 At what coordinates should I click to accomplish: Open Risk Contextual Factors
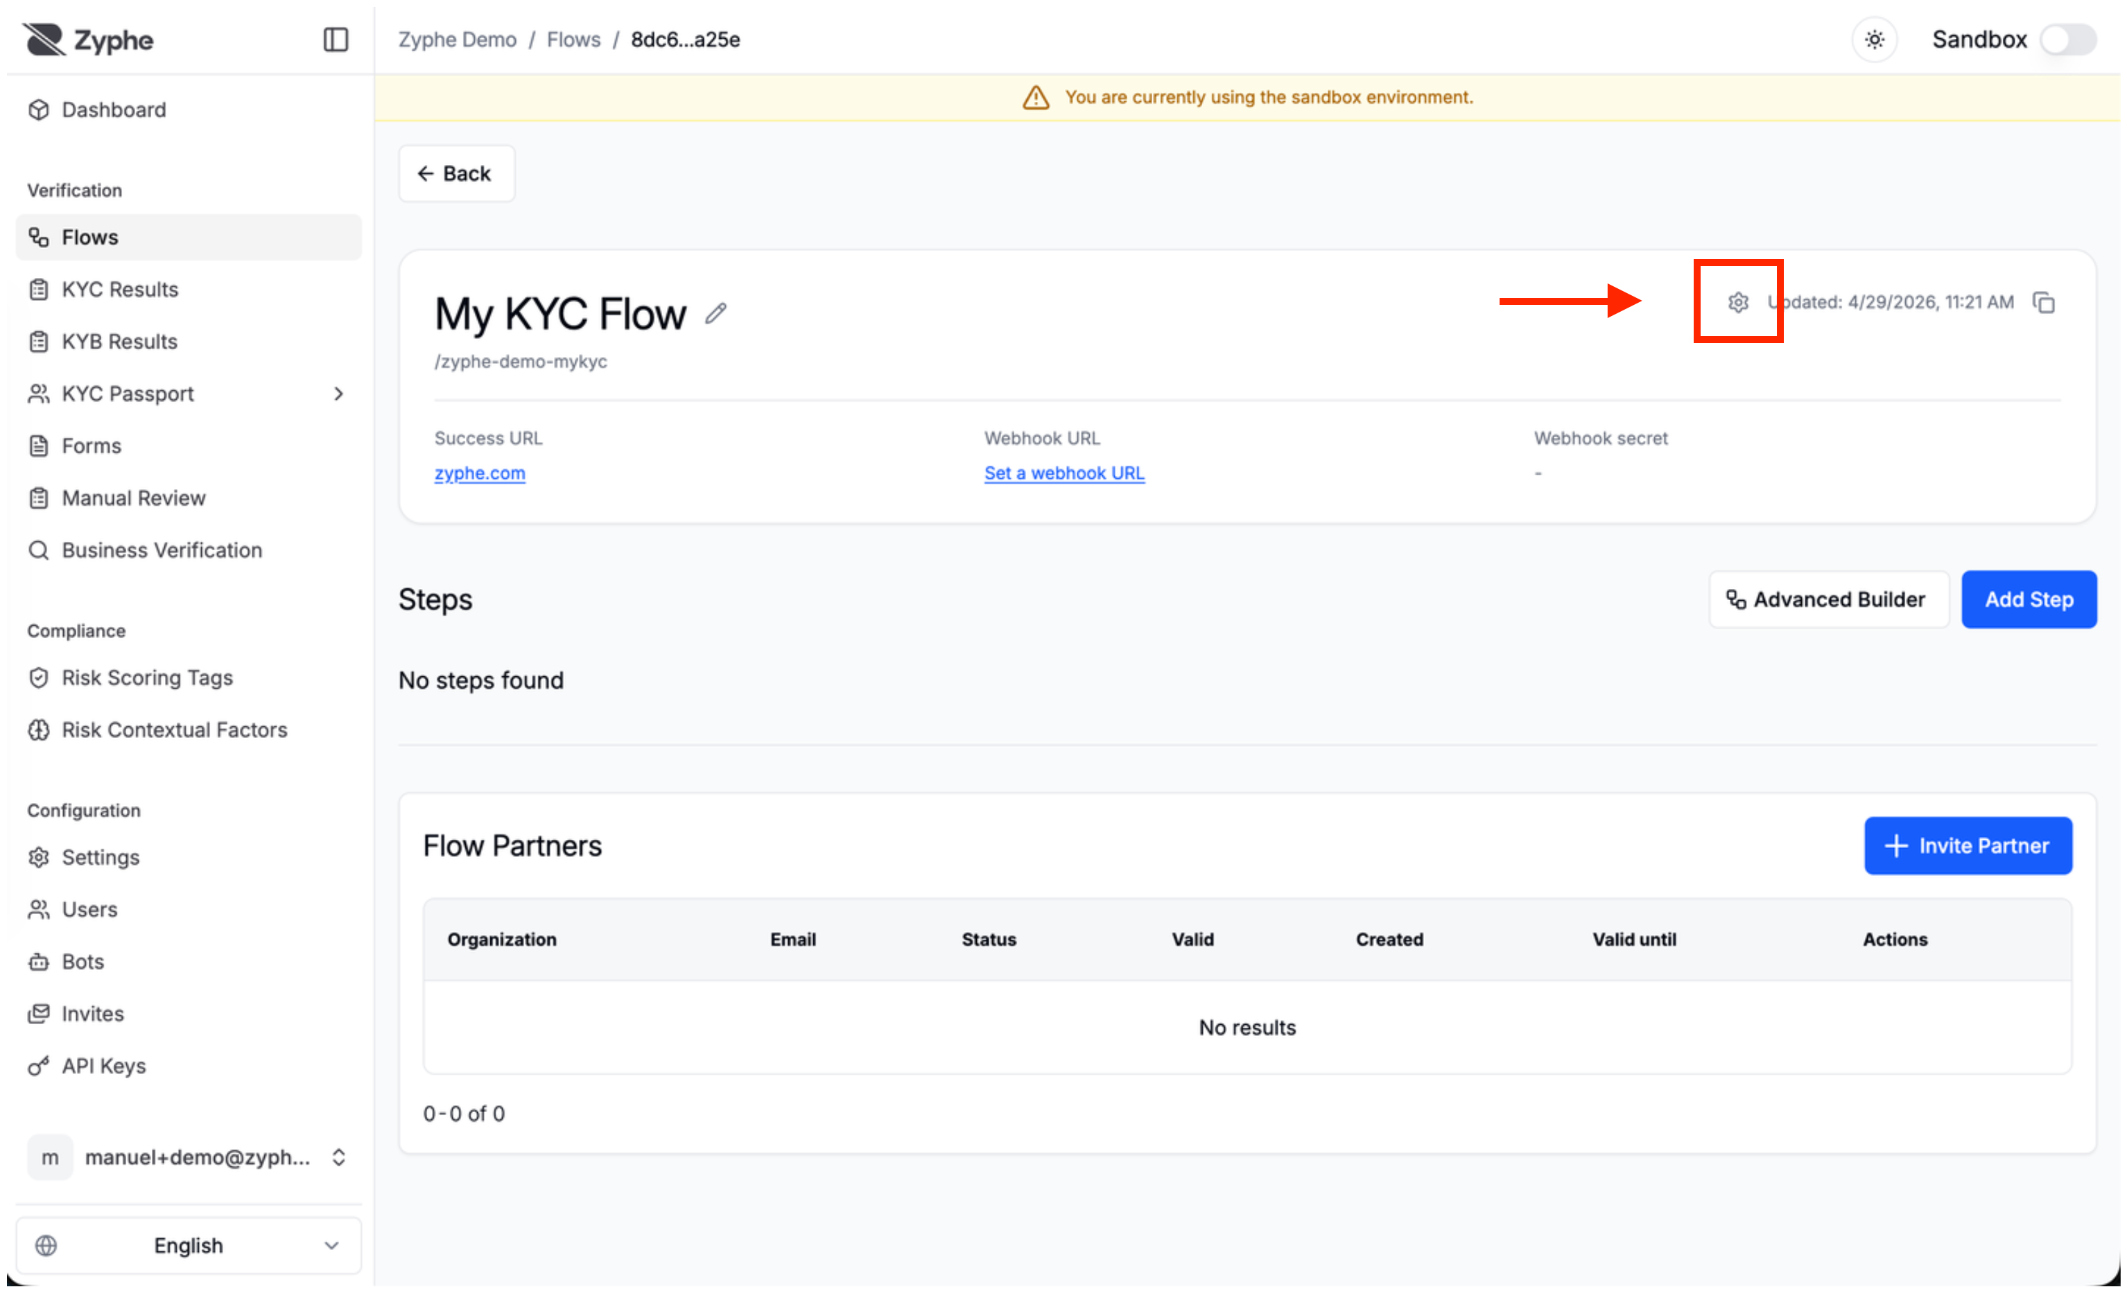[x=188, y=730]
